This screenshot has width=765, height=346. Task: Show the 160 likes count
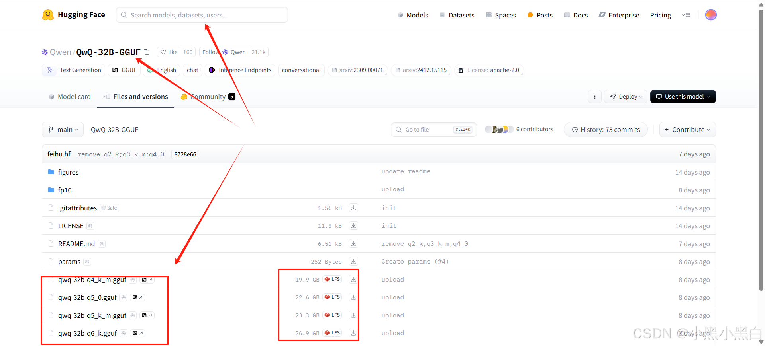coord(188,52)
